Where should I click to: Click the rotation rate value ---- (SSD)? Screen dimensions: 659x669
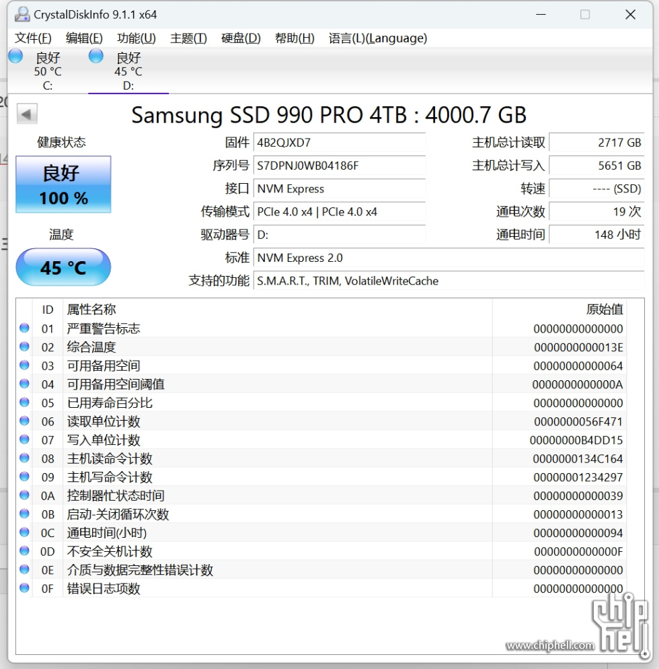pyautogui.click(x=596, y=188)
